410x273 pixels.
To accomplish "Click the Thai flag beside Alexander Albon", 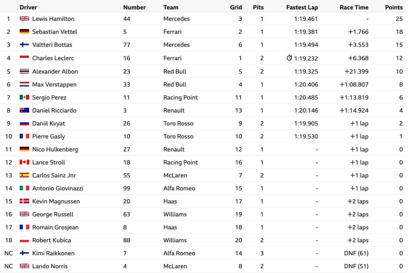I will [24, 71].
